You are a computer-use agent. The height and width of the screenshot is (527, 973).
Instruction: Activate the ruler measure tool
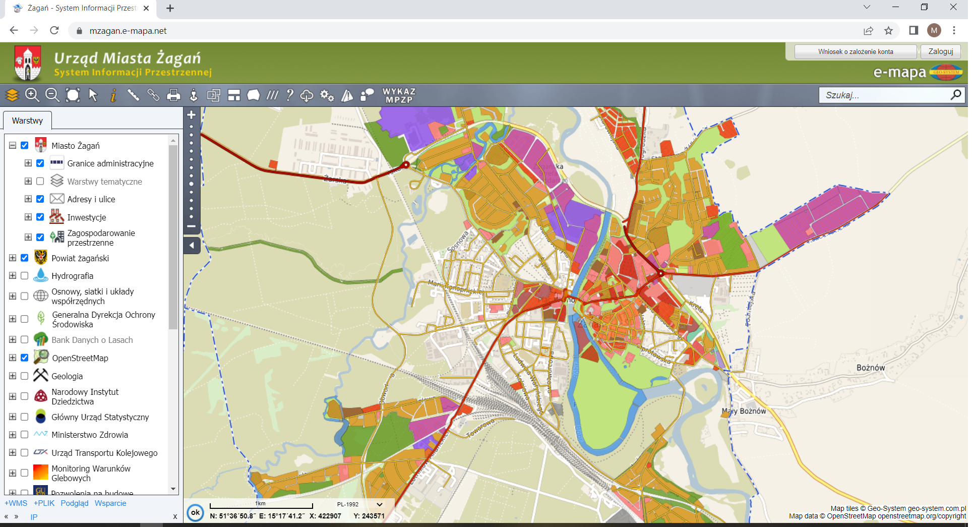(133, 95)
